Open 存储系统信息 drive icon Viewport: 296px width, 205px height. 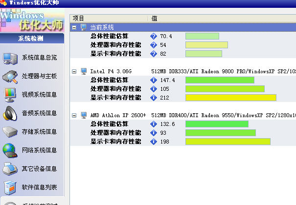tap(10, 132)
